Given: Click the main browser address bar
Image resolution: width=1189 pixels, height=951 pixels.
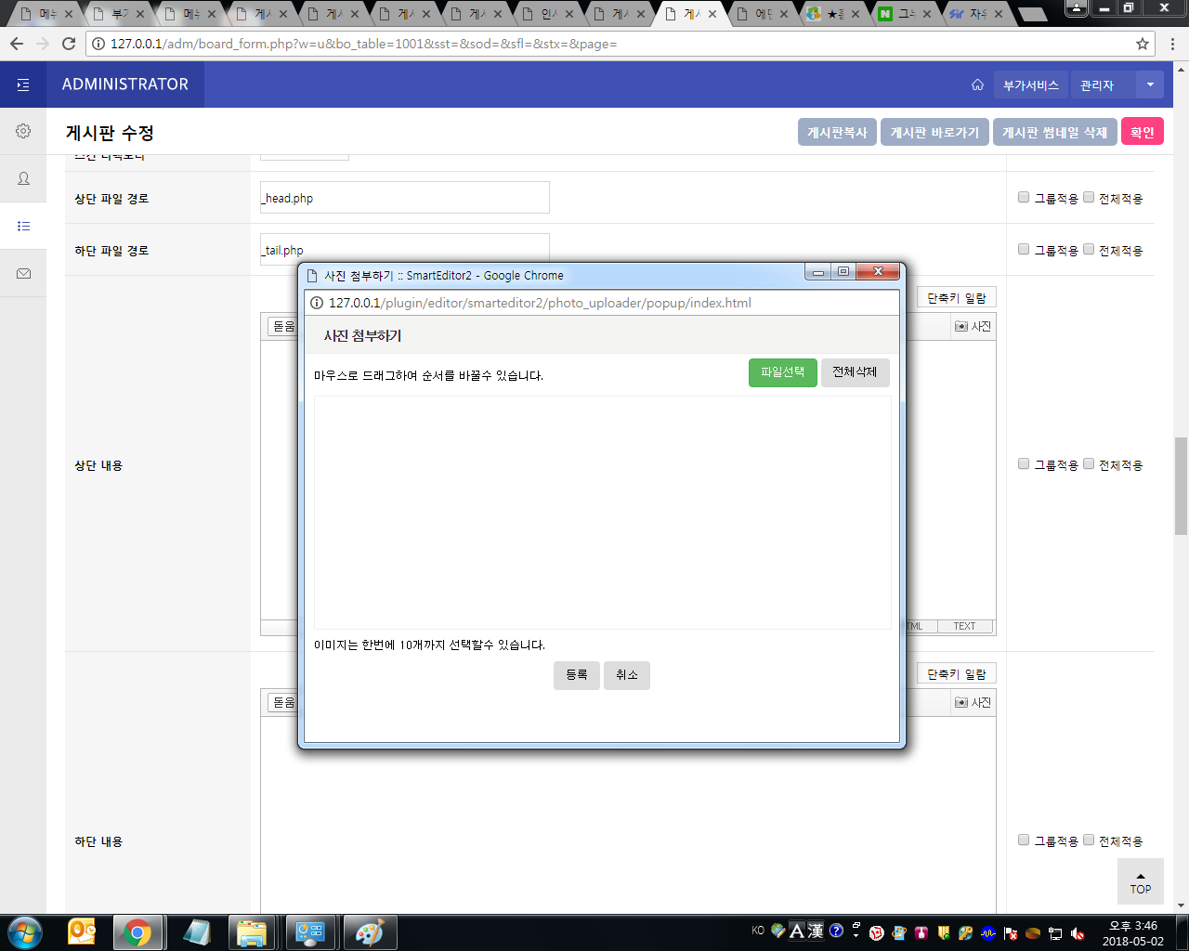Looking at the screenshot, I should (x=621, y=44).
